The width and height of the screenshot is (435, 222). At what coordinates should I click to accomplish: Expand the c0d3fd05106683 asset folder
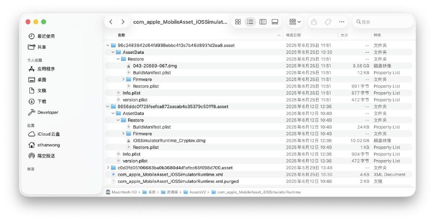[108, 168]
